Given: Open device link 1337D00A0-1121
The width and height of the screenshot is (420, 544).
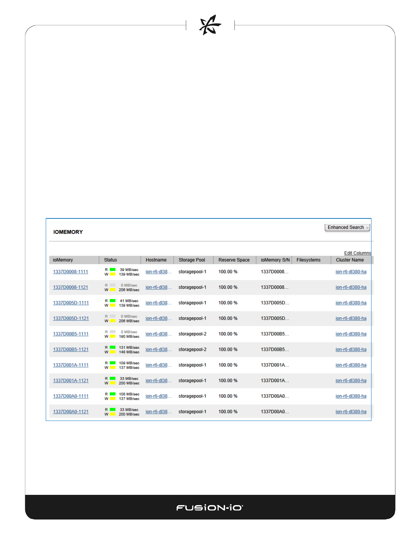Looking at the screenshot, I should point(71,412).
